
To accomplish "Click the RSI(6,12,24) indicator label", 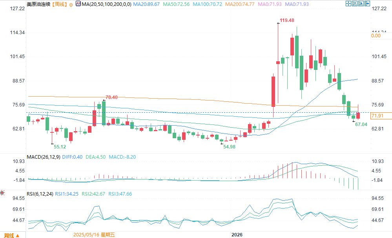I will click(40, 194).
